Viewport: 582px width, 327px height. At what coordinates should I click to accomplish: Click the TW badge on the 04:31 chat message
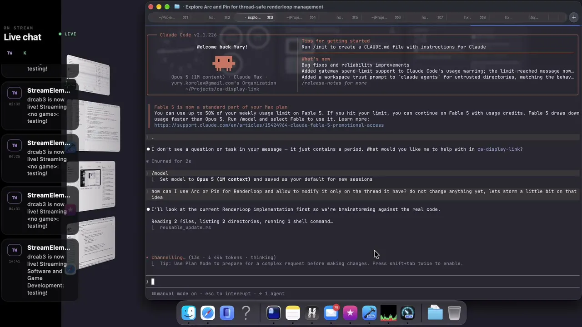15,198
